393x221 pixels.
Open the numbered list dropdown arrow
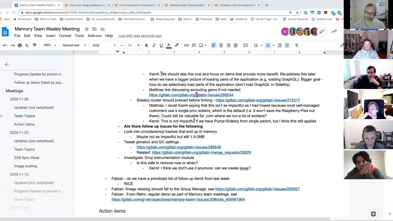click(262, 45)
